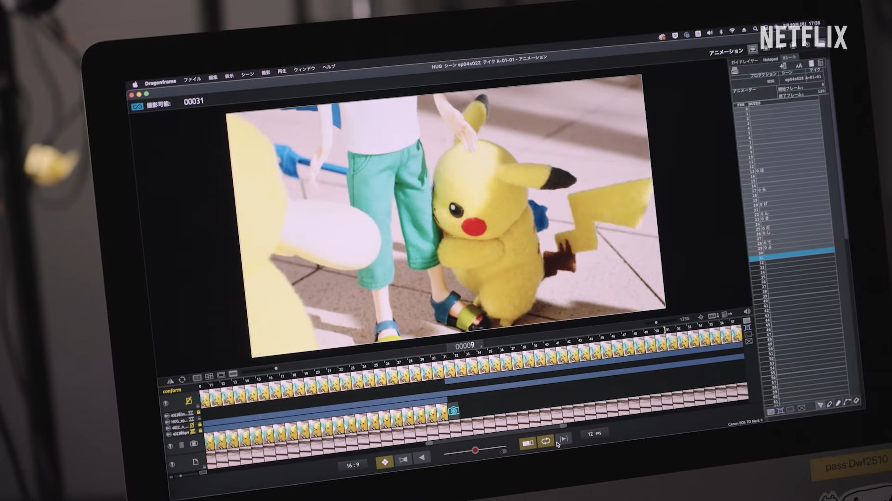Click the speaker audio icon above timeline
Image resolution: width=892 pixels, height=501 pixels.
pos(747,311)
